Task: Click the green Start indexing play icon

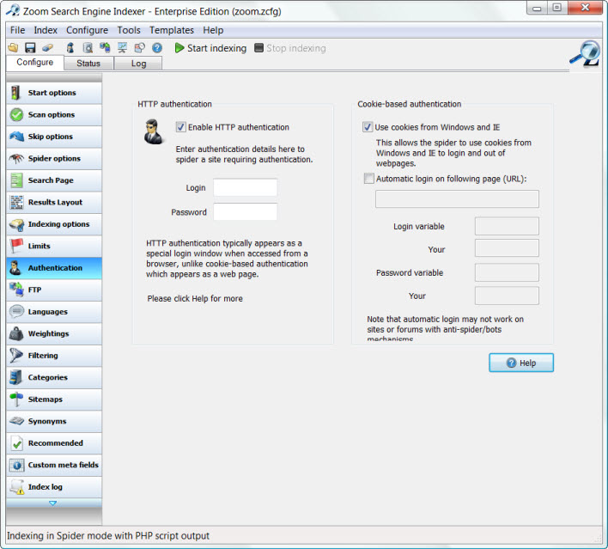Action: click(x=179, y=48)
